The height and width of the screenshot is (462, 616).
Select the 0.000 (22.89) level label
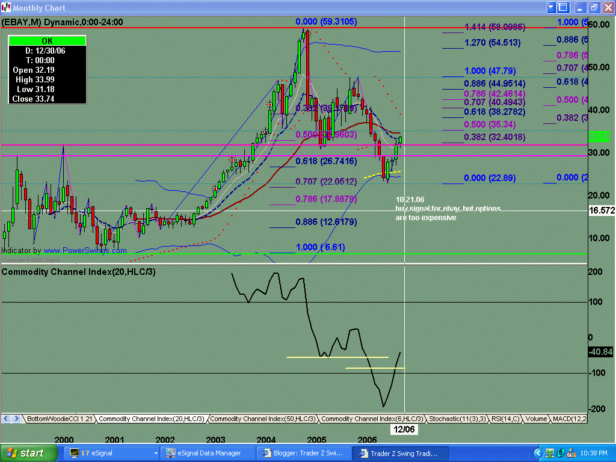click(x=490, y=178)
